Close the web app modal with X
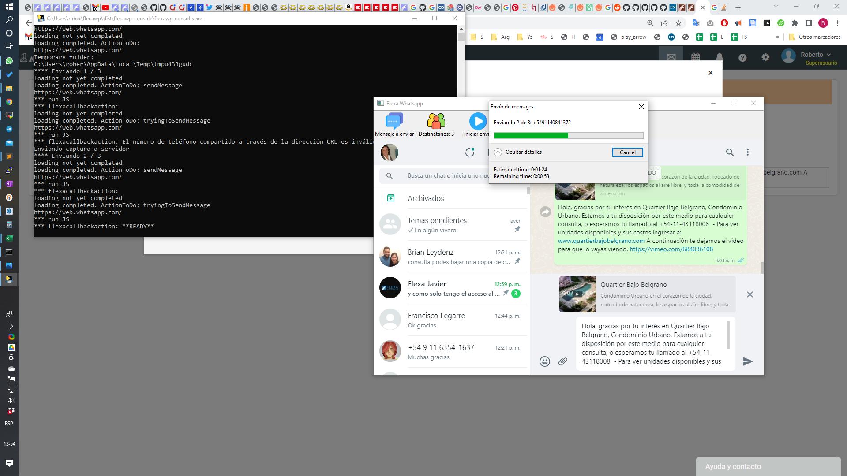Screen dimensions: 847x476 (x=710, y=73)
